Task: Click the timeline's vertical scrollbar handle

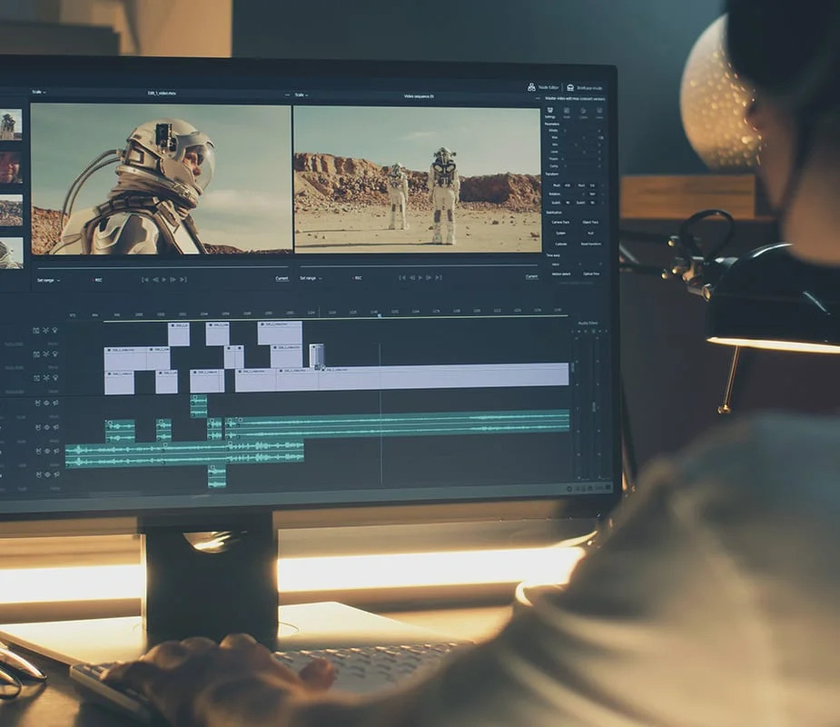Action: click(572, 367)
